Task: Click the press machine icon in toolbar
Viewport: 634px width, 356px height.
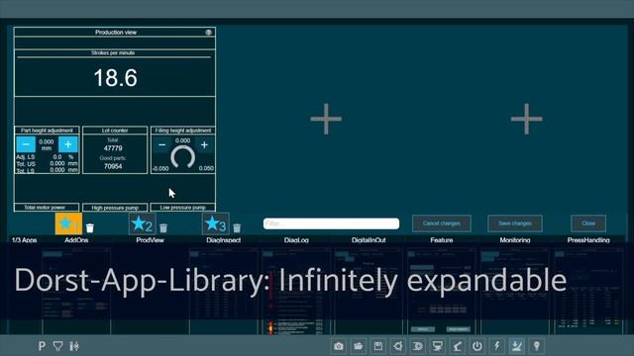Action: tap(438, 346)
